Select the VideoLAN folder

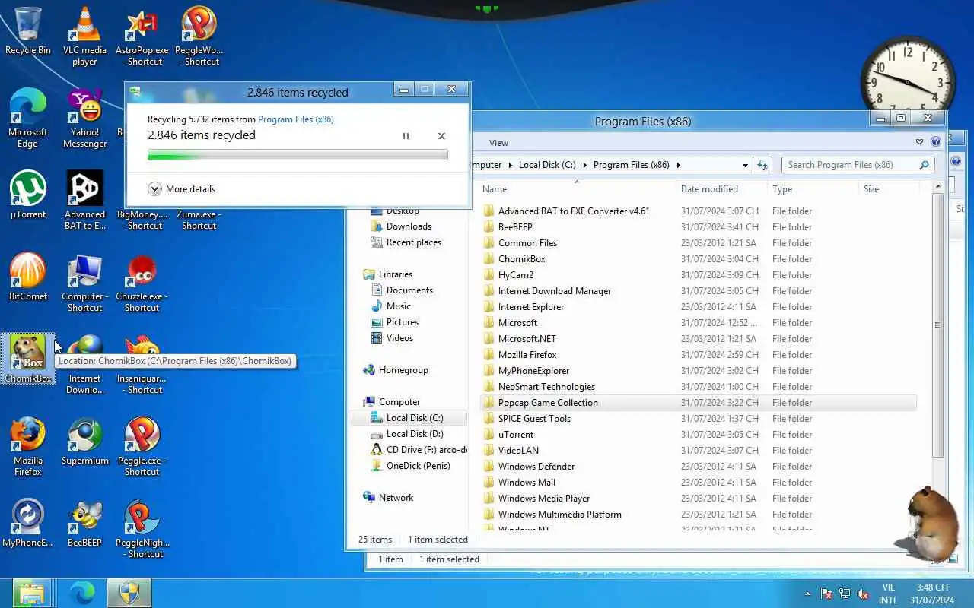699,451
